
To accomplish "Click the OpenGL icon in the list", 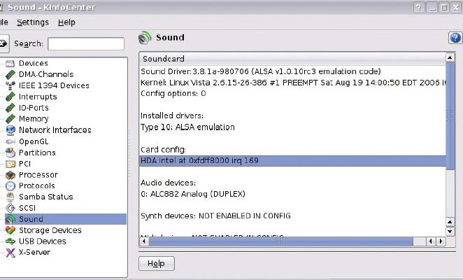I will pos(10,141).
